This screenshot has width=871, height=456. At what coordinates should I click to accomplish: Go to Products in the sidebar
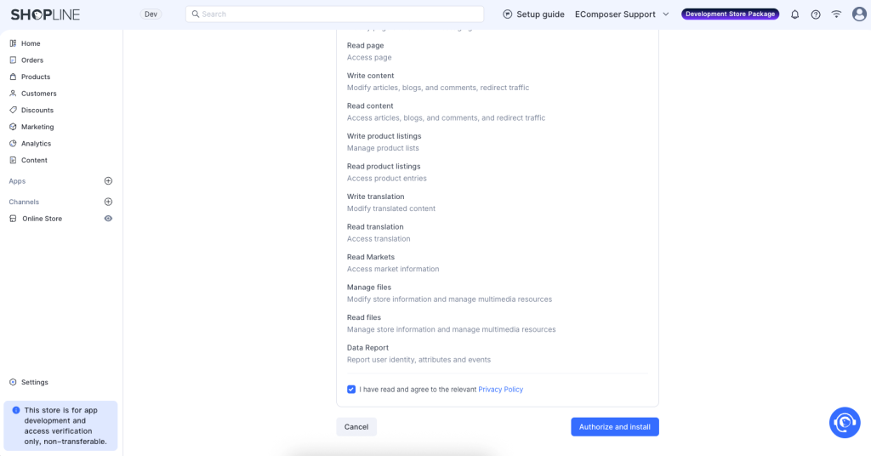tap(36, 77)
